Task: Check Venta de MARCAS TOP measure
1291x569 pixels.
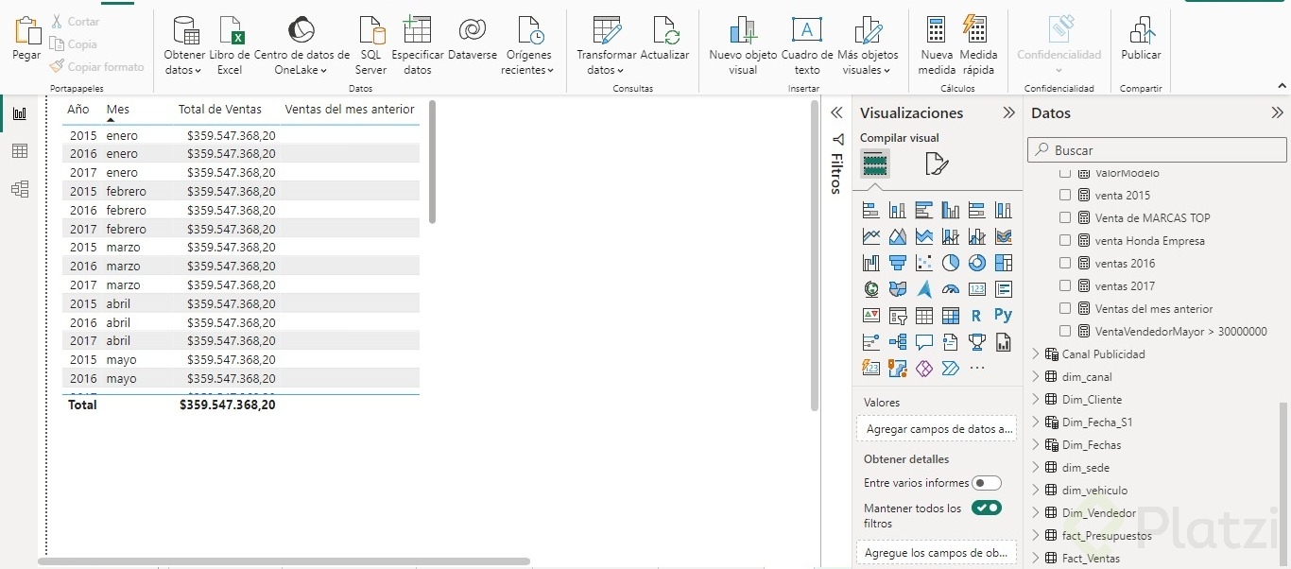Action: [x=1065, y=218]
